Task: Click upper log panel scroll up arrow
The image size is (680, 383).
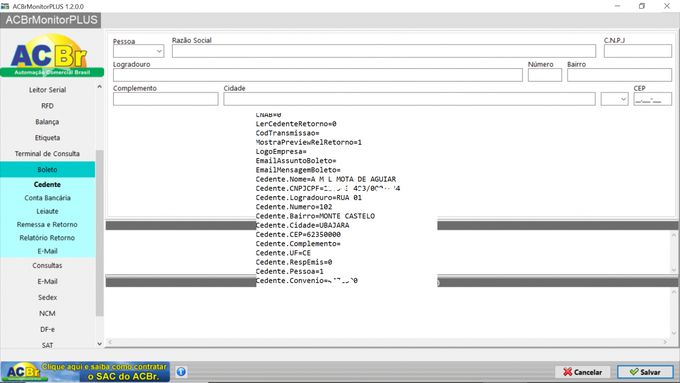Action: coord(674,235)
